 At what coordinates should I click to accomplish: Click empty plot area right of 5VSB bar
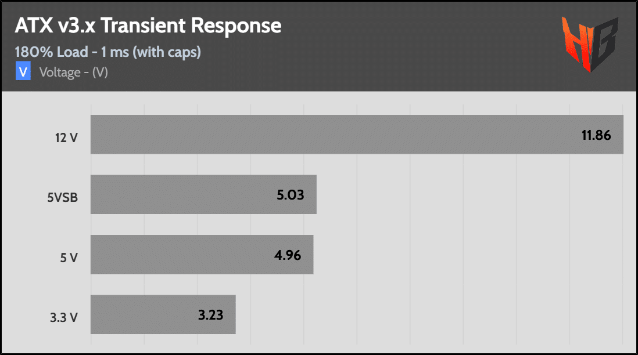coord(465,194)
